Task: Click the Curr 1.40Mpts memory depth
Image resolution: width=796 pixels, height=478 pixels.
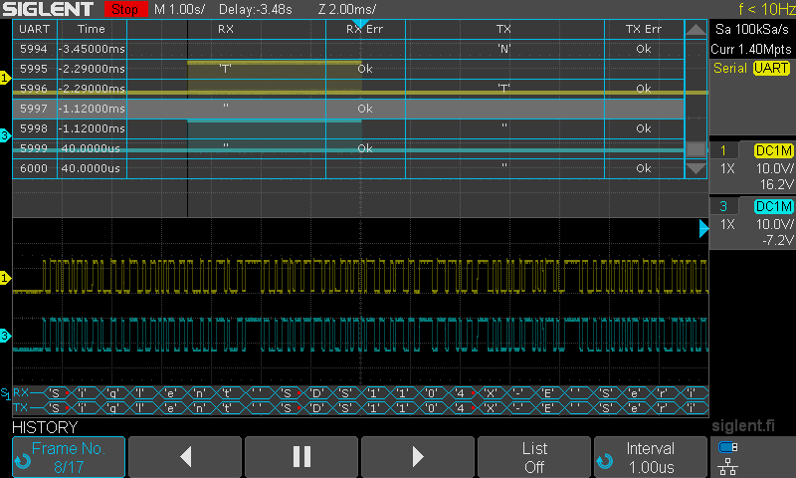Action: point(751,49)
